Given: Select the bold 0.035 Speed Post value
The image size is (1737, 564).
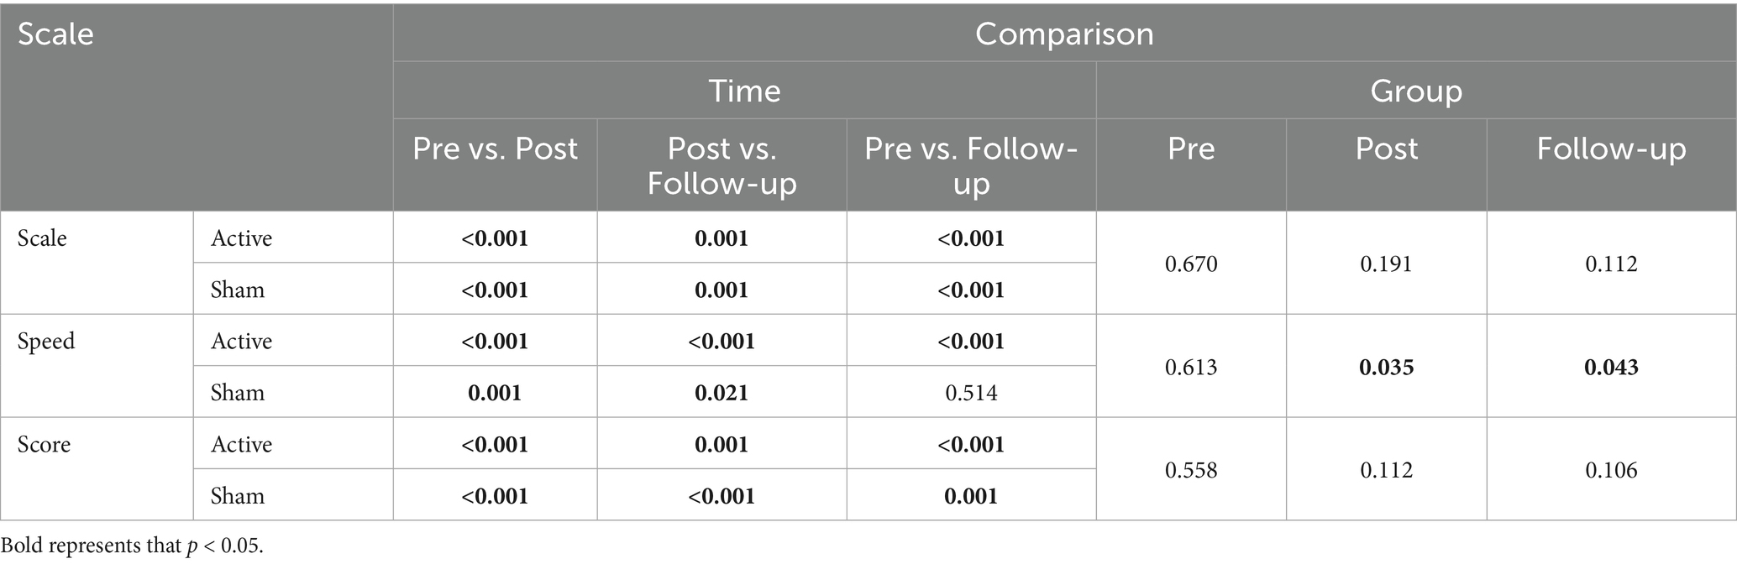Looking at the screenshot, I should 1386,367.
